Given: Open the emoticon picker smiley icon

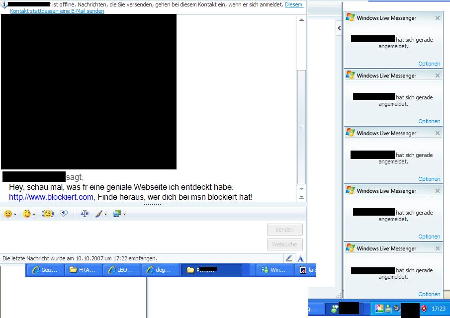Looking at the screenshot, I should (x=8, y=214).
